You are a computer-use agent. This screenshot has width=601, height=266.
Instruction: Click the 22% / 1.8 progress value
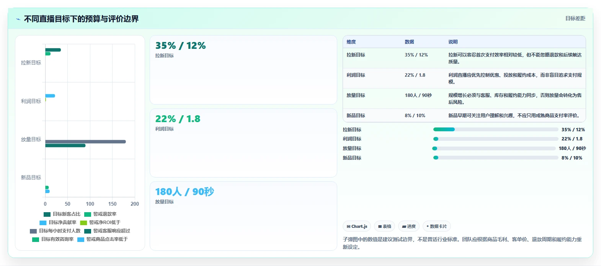click(572, 139)
